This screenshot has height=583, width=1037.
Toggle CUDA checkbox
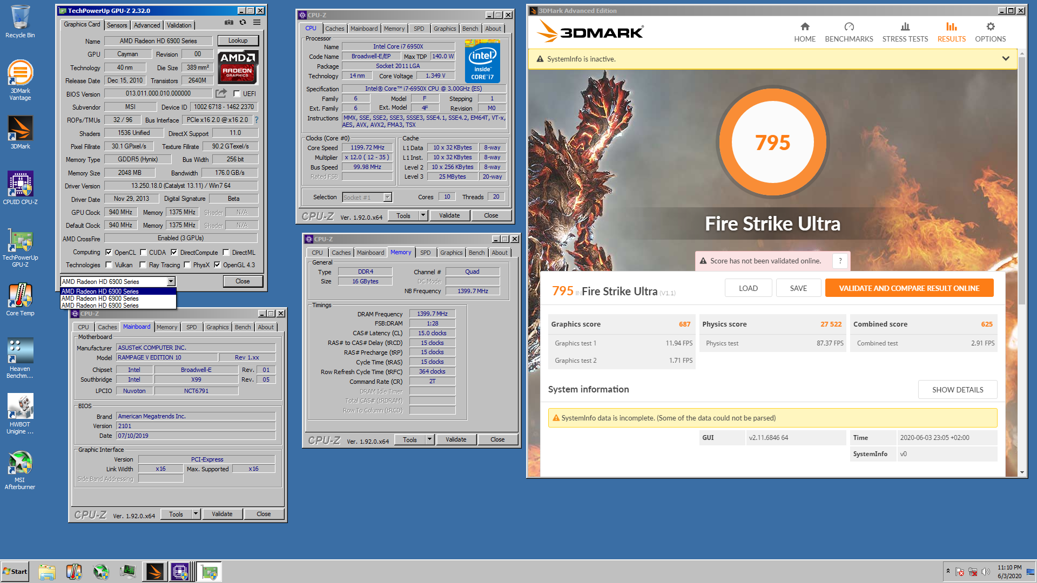[143, 252]
